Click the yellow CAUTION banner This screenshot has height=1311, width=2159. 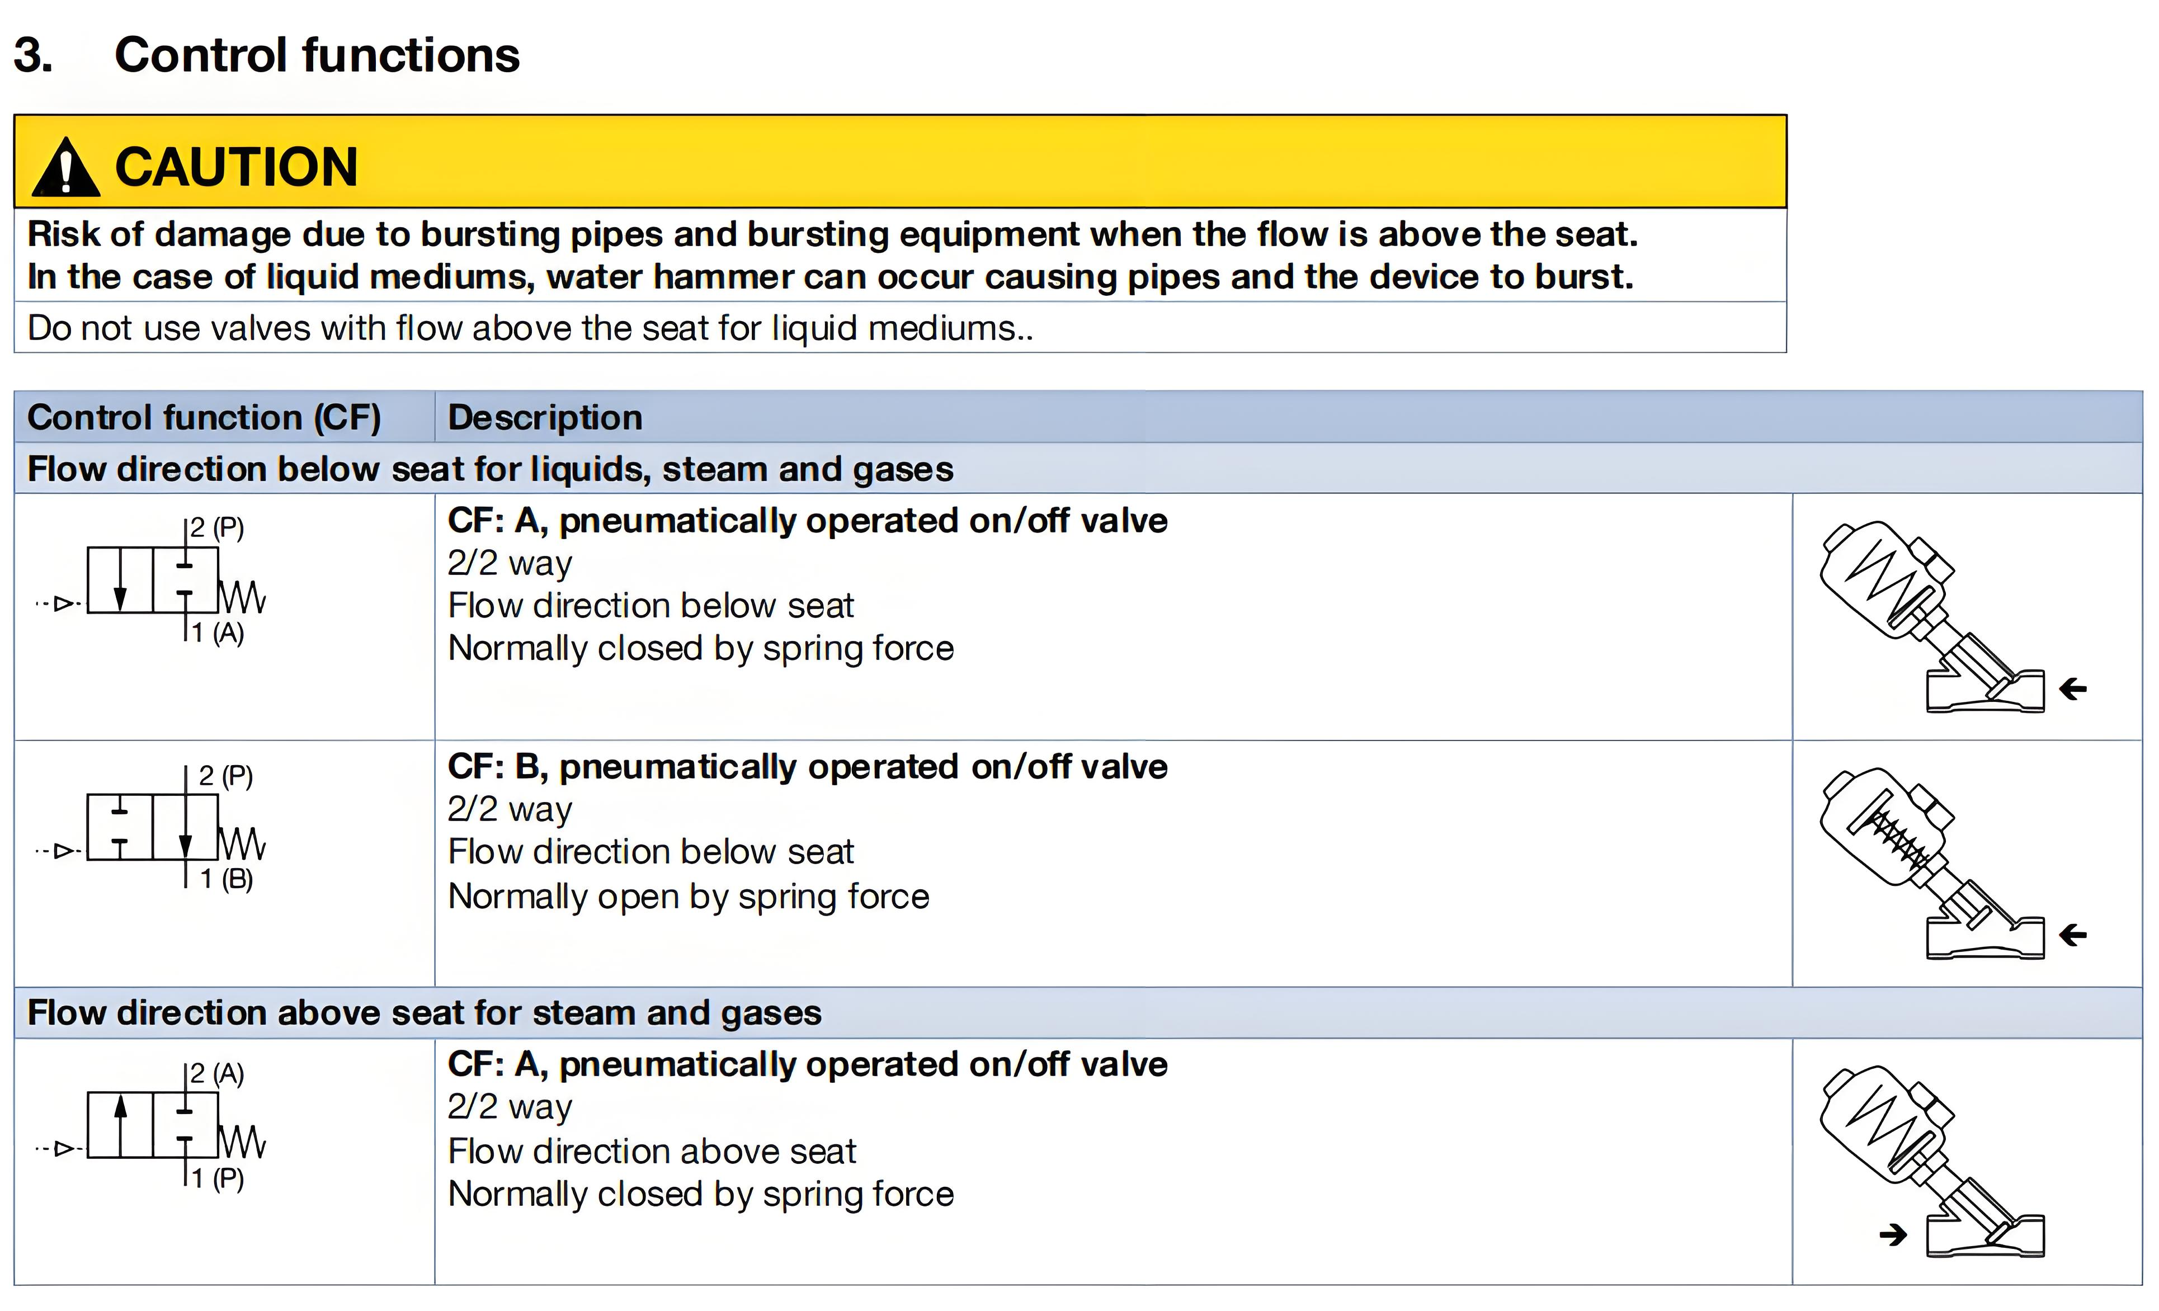899,163
